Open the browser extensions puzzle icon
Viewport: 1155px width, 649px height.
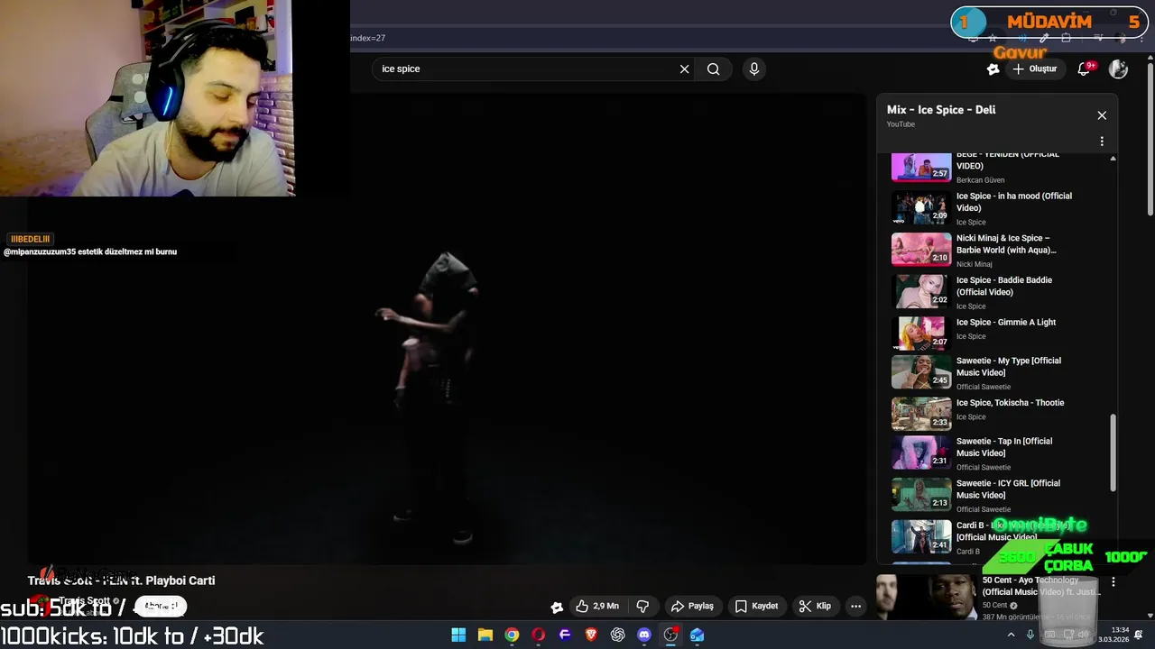click(x=1066, y=38)
